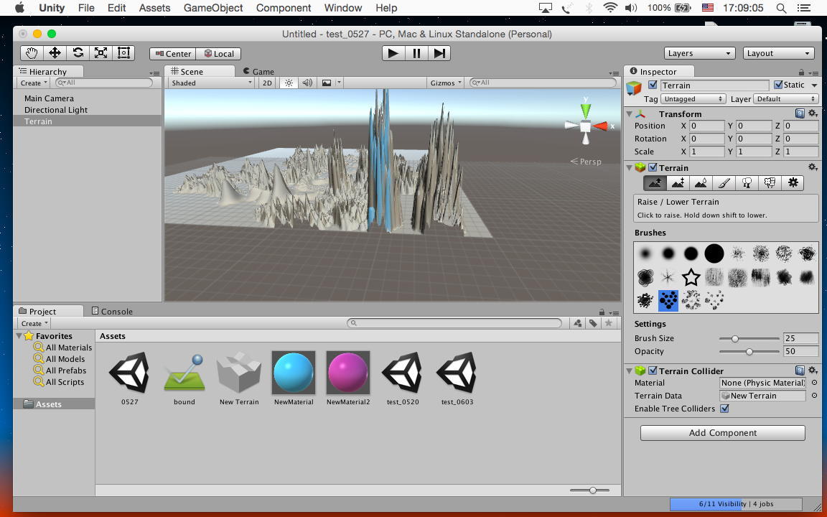Click the Center pivot button
This screenshot has width=827, height=517.
coord(172,54)
